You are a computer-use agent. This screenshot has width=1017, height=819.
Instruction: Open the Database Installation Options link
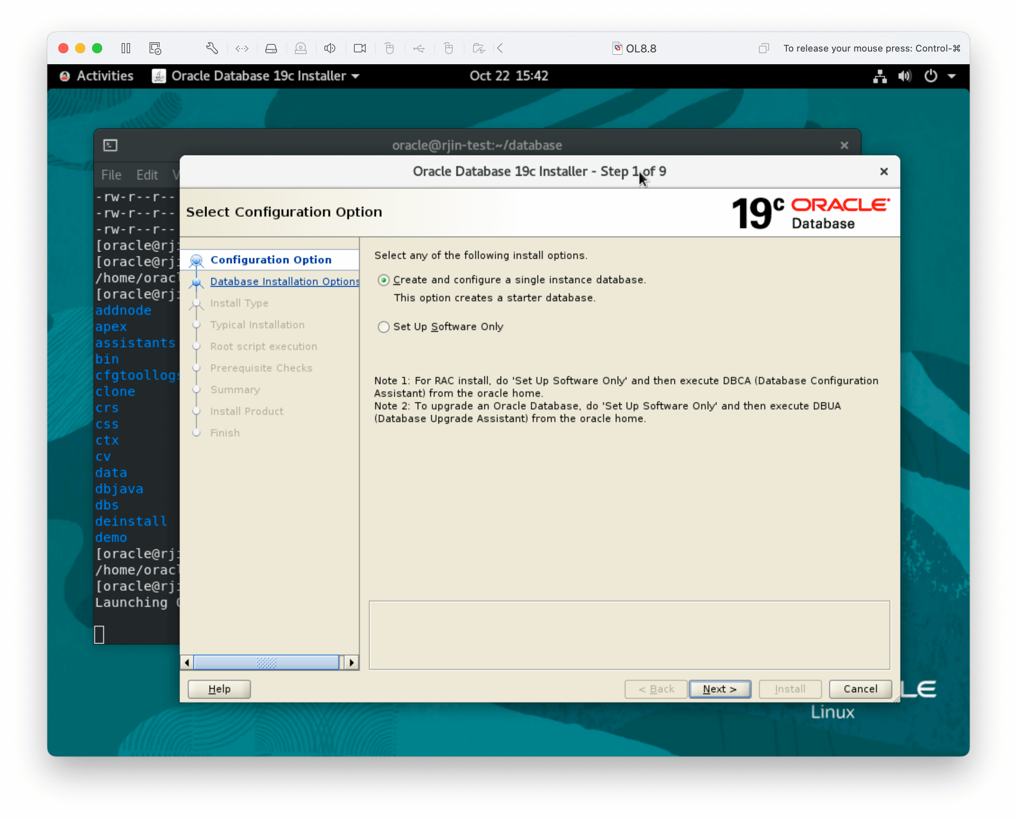click(x=284, y=281)
